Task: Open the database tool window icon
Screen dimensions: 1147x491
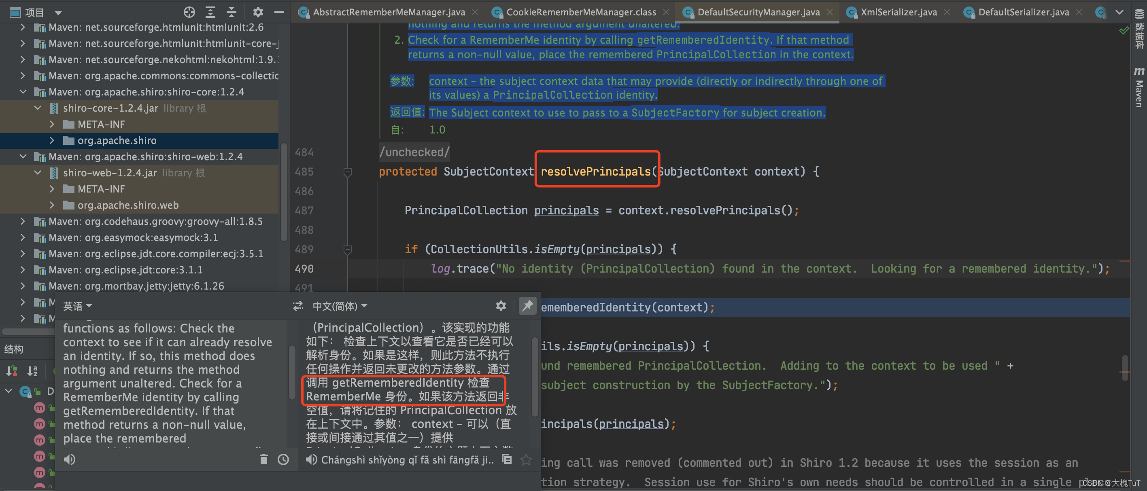Action: point(1139,30)
